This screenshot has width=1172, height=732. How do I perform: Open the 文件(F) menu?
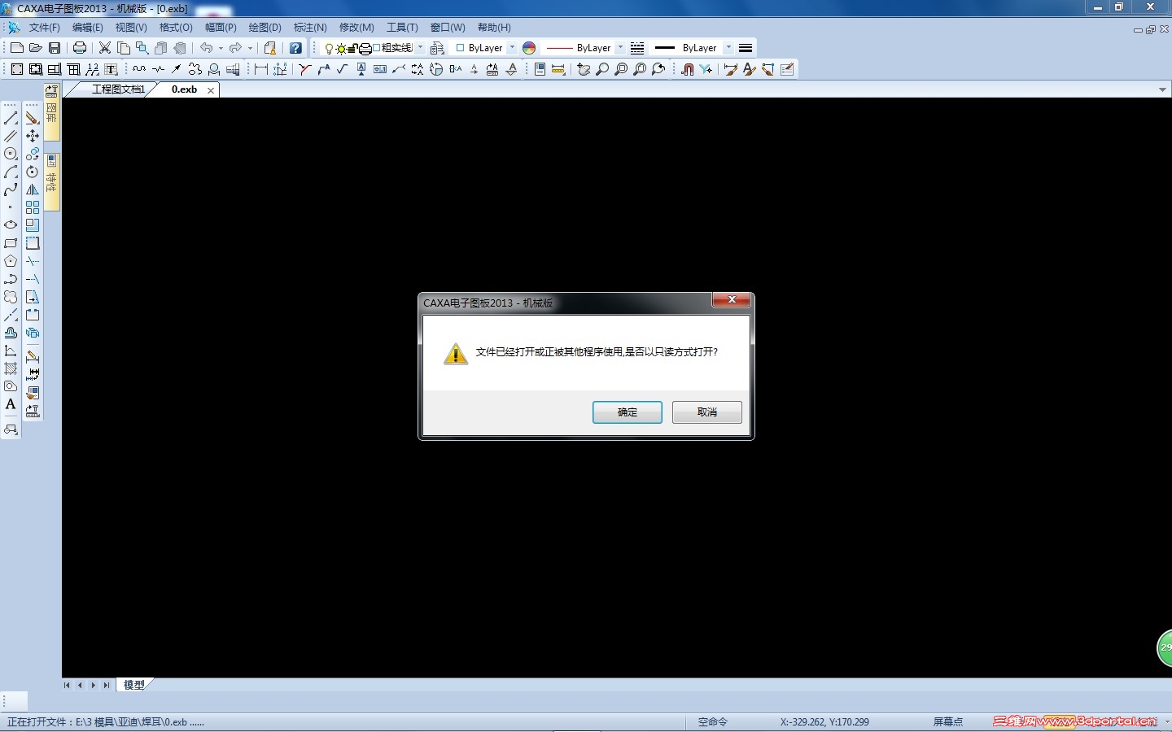(x=45, y=28)
